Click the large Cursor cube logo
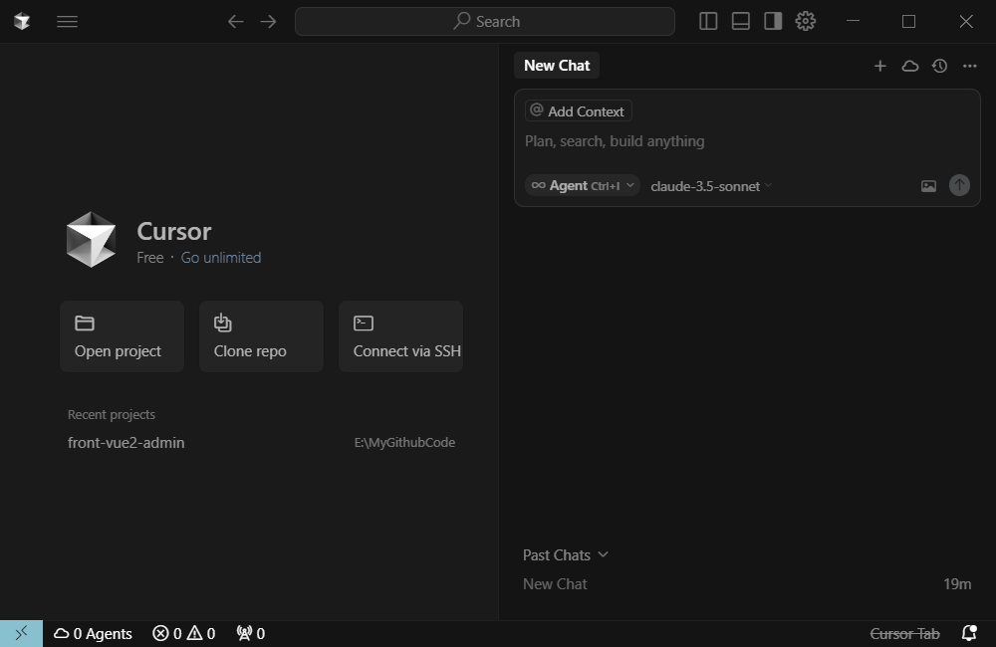This screenshot has height=647, width=996. (x=92, y=239)
